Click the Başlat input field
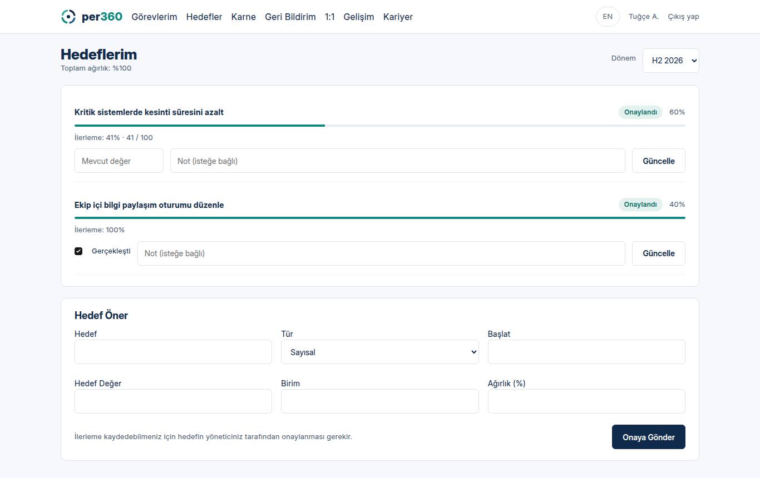 [x=586, y=352]
